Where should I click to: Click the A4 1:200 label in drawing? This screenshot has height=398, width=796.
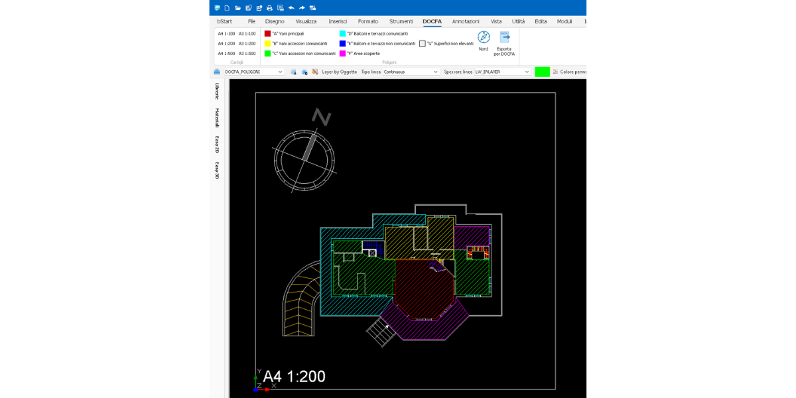point(294,376)
